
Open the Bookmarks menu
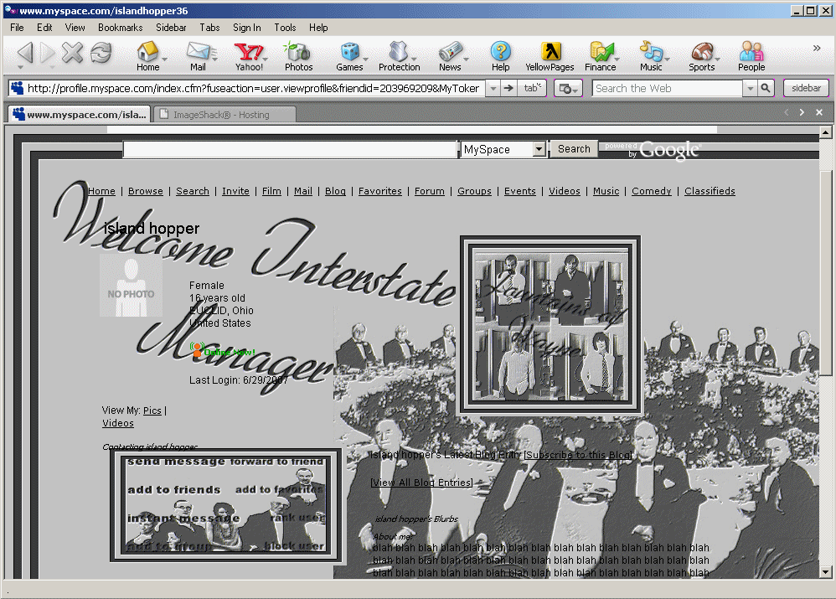pyautogui.click(x=121, y=28)
